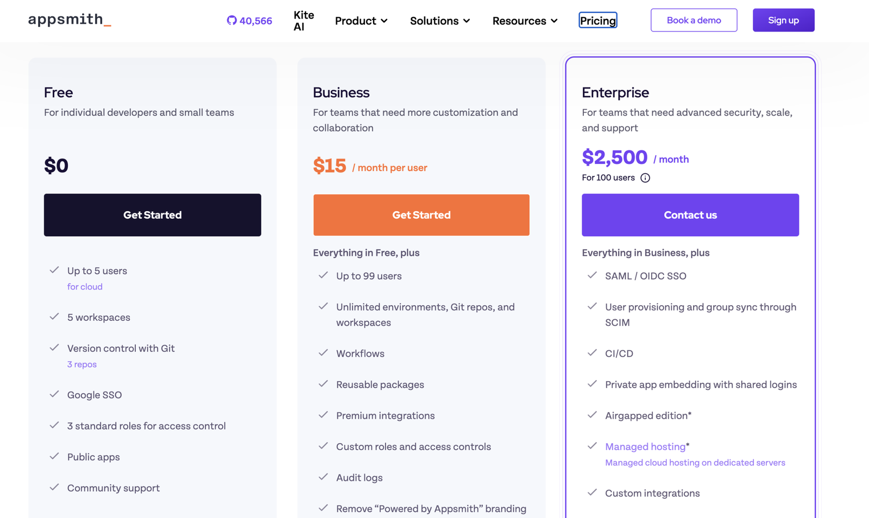This screenshot has width=869, height=518.
Task: Expand the Product dropdown menu
Action: 361,21
